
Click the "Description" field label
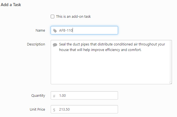click(36, 44)
